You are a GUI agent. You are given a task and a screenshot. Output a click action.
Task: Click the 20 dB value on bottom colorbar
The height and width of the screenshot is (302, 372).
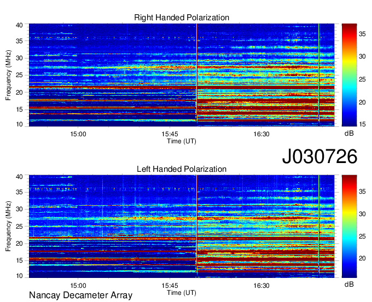coord(362,258)
